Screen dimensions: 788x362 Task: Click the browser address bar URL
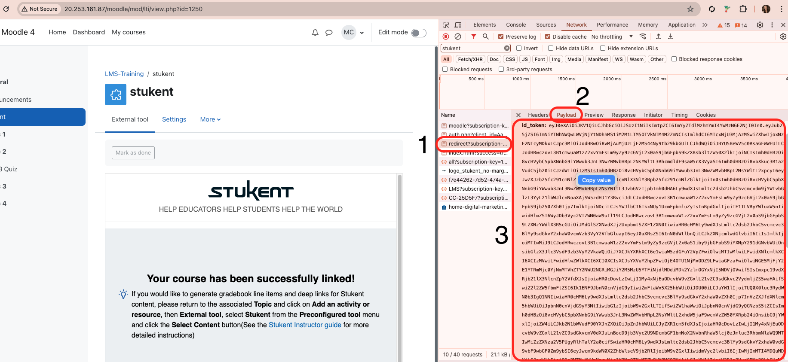[x=133, y=9]
